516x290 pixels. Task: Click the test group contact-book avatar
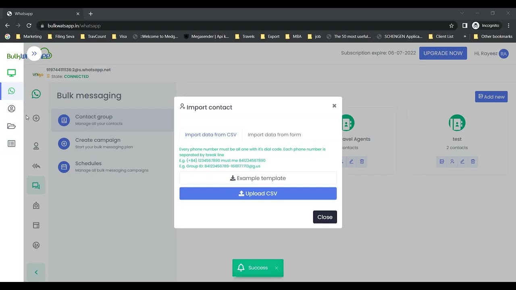(x=457, y=123)
